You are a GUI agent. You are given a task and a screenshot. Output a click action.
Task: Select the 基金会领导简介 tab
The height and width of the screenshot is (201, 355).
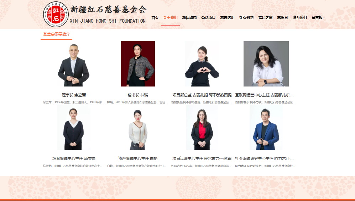[x=56, y=34]
